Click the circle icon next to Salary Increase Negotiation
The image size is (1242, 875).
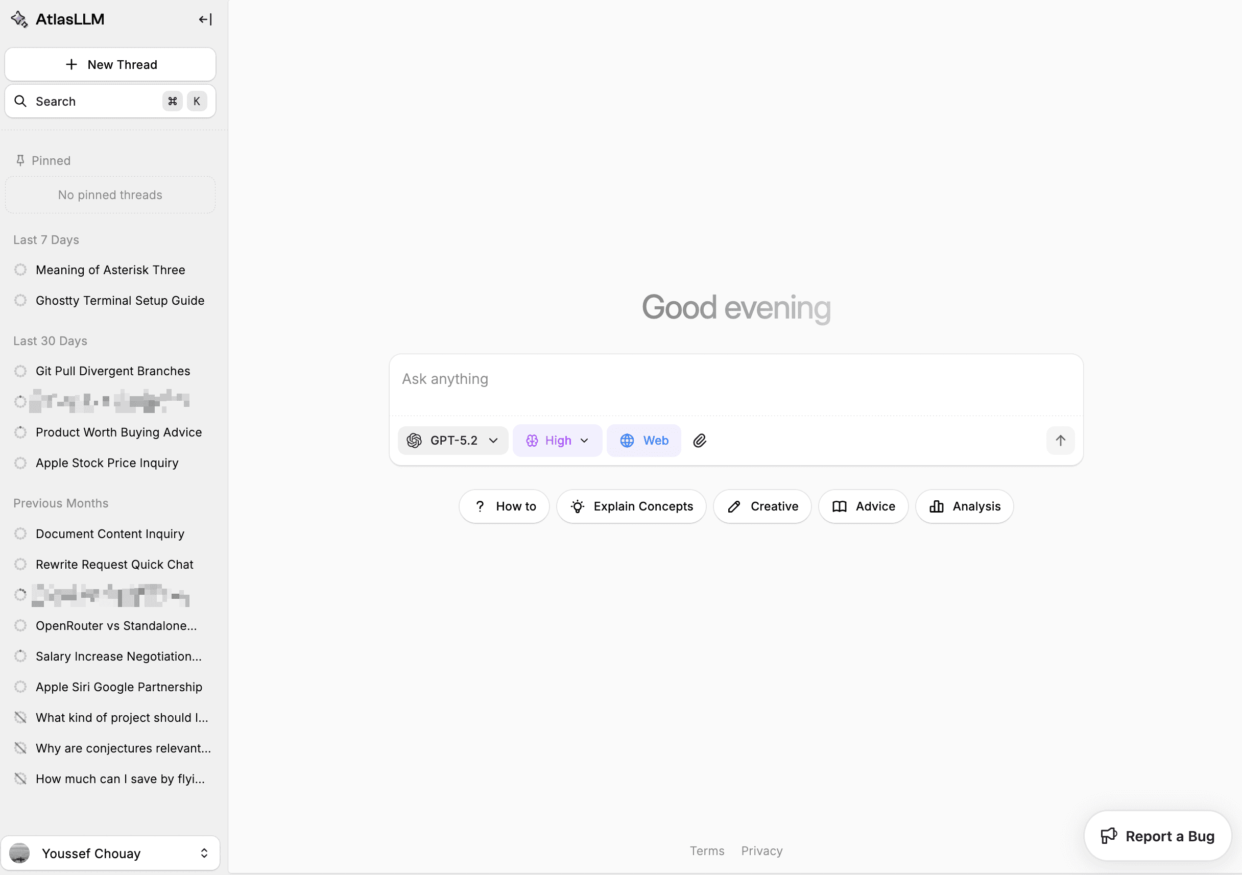coord(20,656)
